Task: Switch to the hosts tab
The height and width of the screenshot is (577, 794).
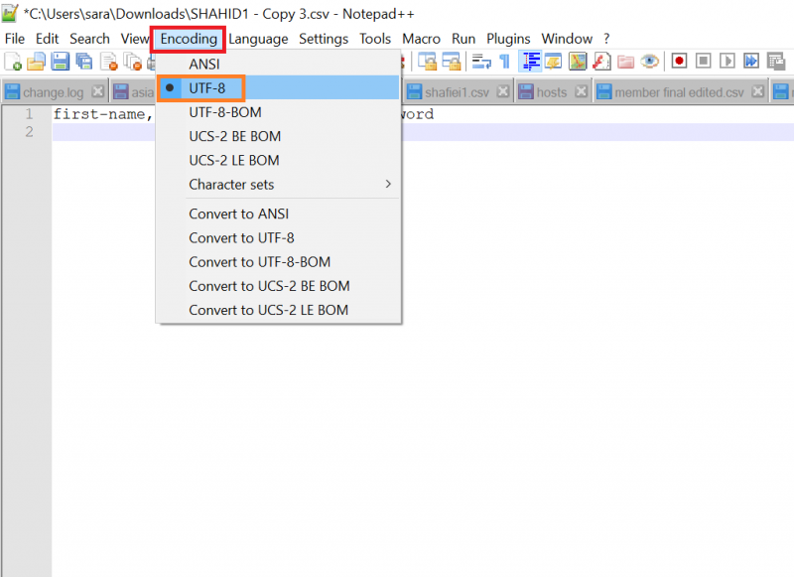Action: pyautogui.click(x=551, y=92)
